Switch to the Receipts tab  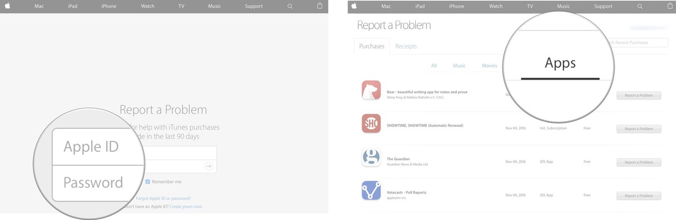(406, 46)
